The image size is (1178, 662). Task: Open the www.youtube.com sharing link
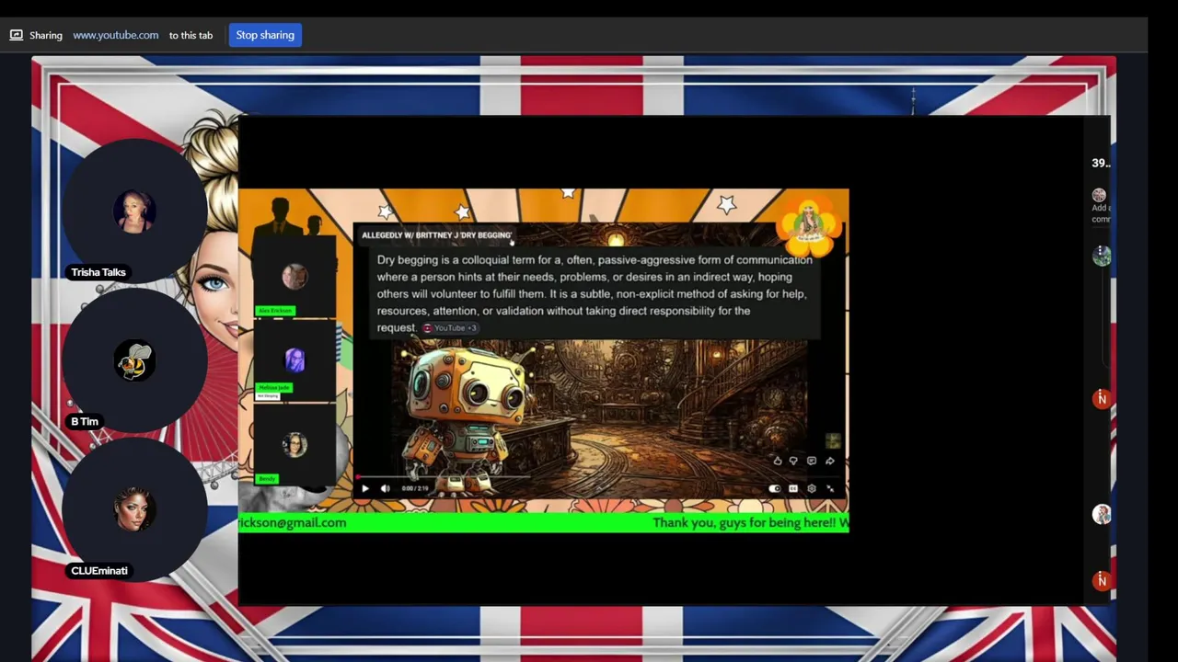[116, 35]
